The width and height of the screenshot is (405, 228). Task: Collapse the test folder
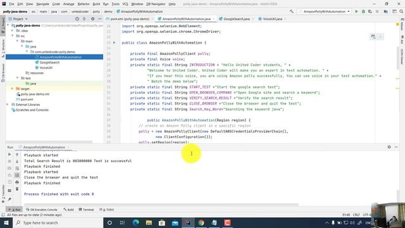pyautogui.click(x=17, y=78)
